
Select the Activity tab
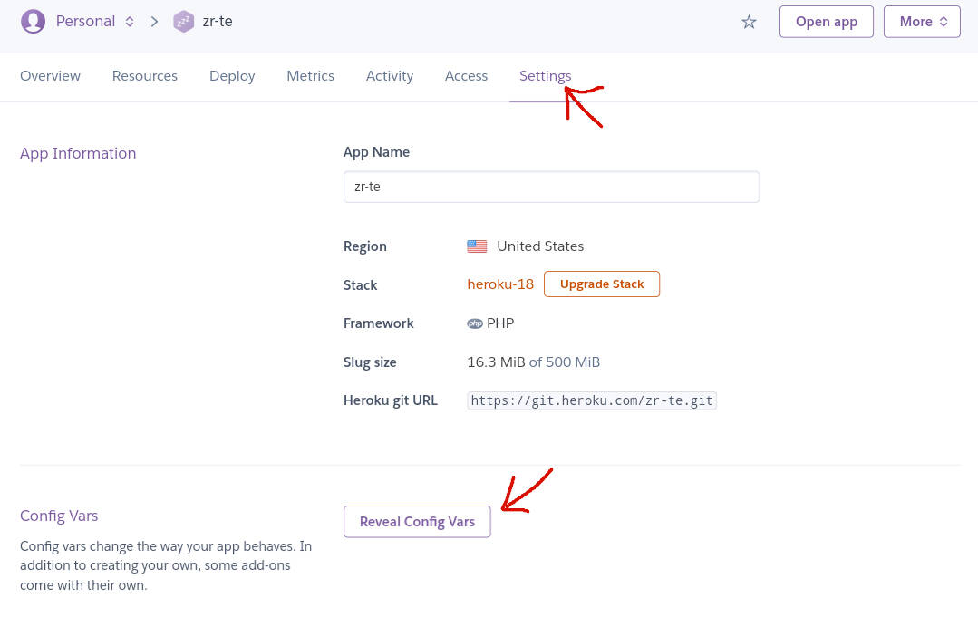390,76
